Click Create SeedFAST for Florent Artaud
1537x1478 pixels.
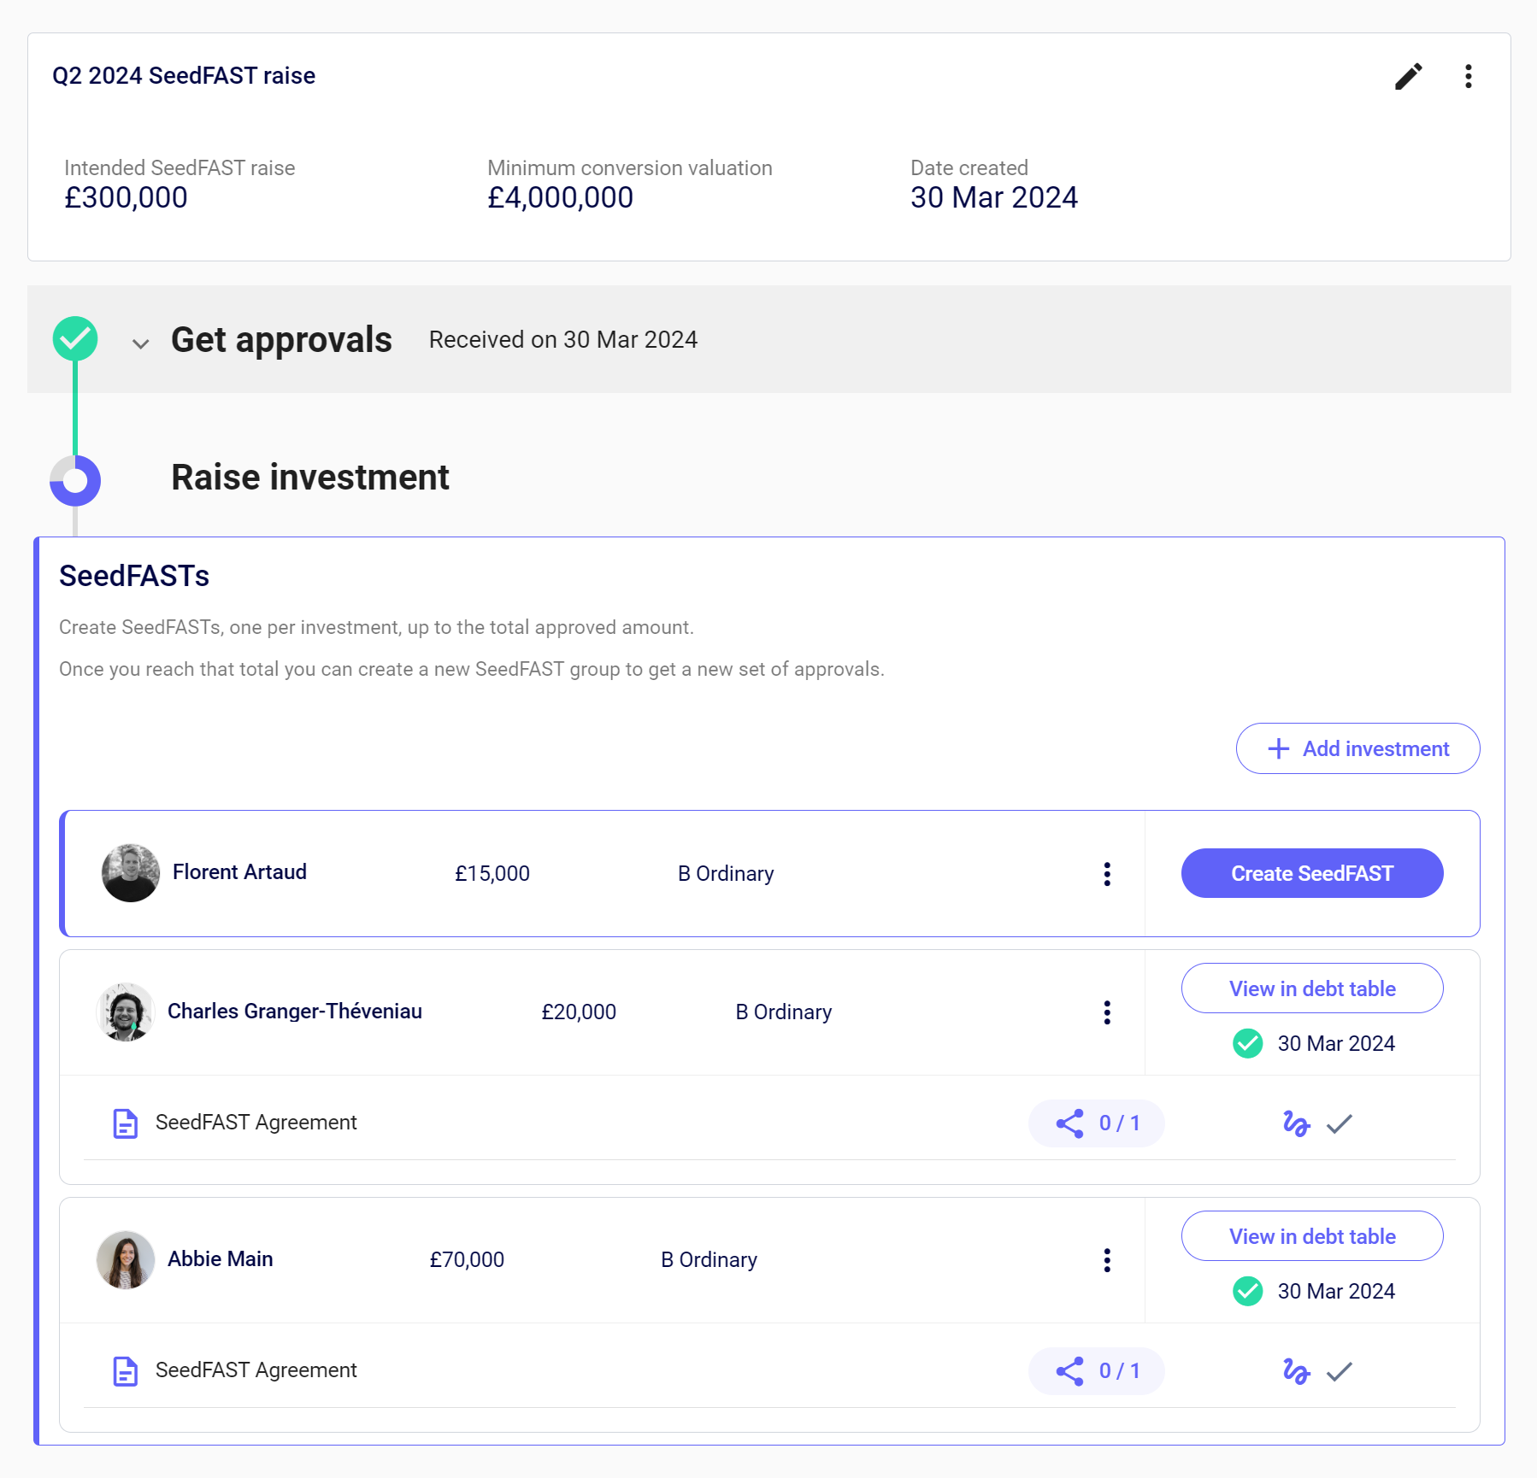point(1311,873)
